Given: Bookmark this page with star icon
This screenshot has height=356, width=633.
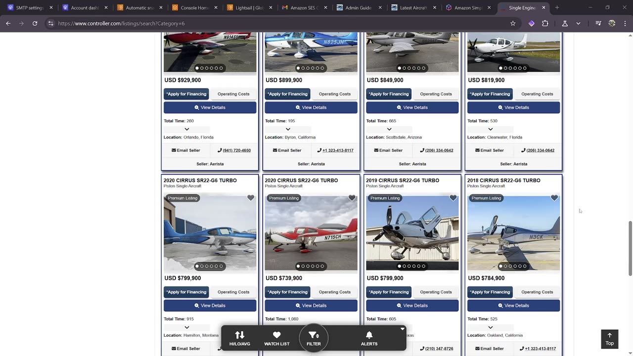Looking at the screenshot, I should pyautogui.click(x=513, y=23).
